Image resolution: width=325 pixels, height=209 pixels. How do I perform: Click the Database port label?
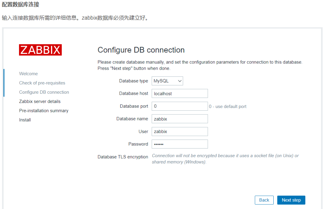pos(134,106)
